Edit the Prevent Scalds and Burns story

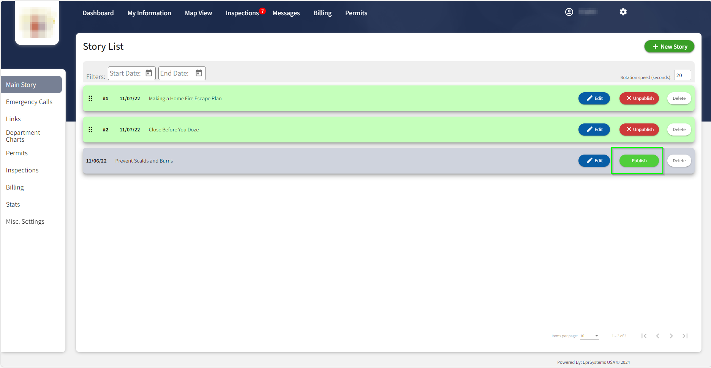click(x=594, y=161)
